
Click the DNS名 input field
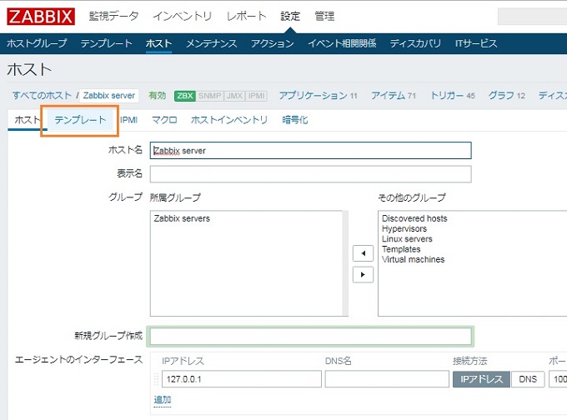click(387, 379)
